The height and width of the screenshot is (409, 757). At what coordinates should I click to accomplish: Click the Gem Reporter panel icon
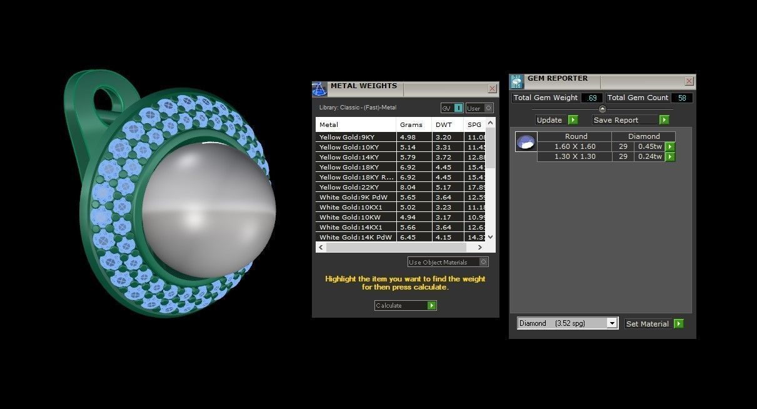tap(516, 82)
